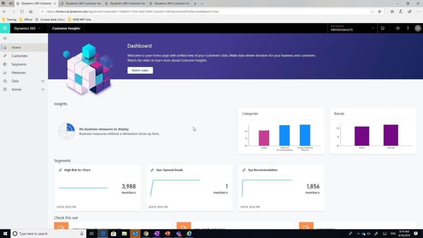The width and height of the screenshot is (423, 238).
Task: Click the User Opened Emails segment icon
Action: 152,170
